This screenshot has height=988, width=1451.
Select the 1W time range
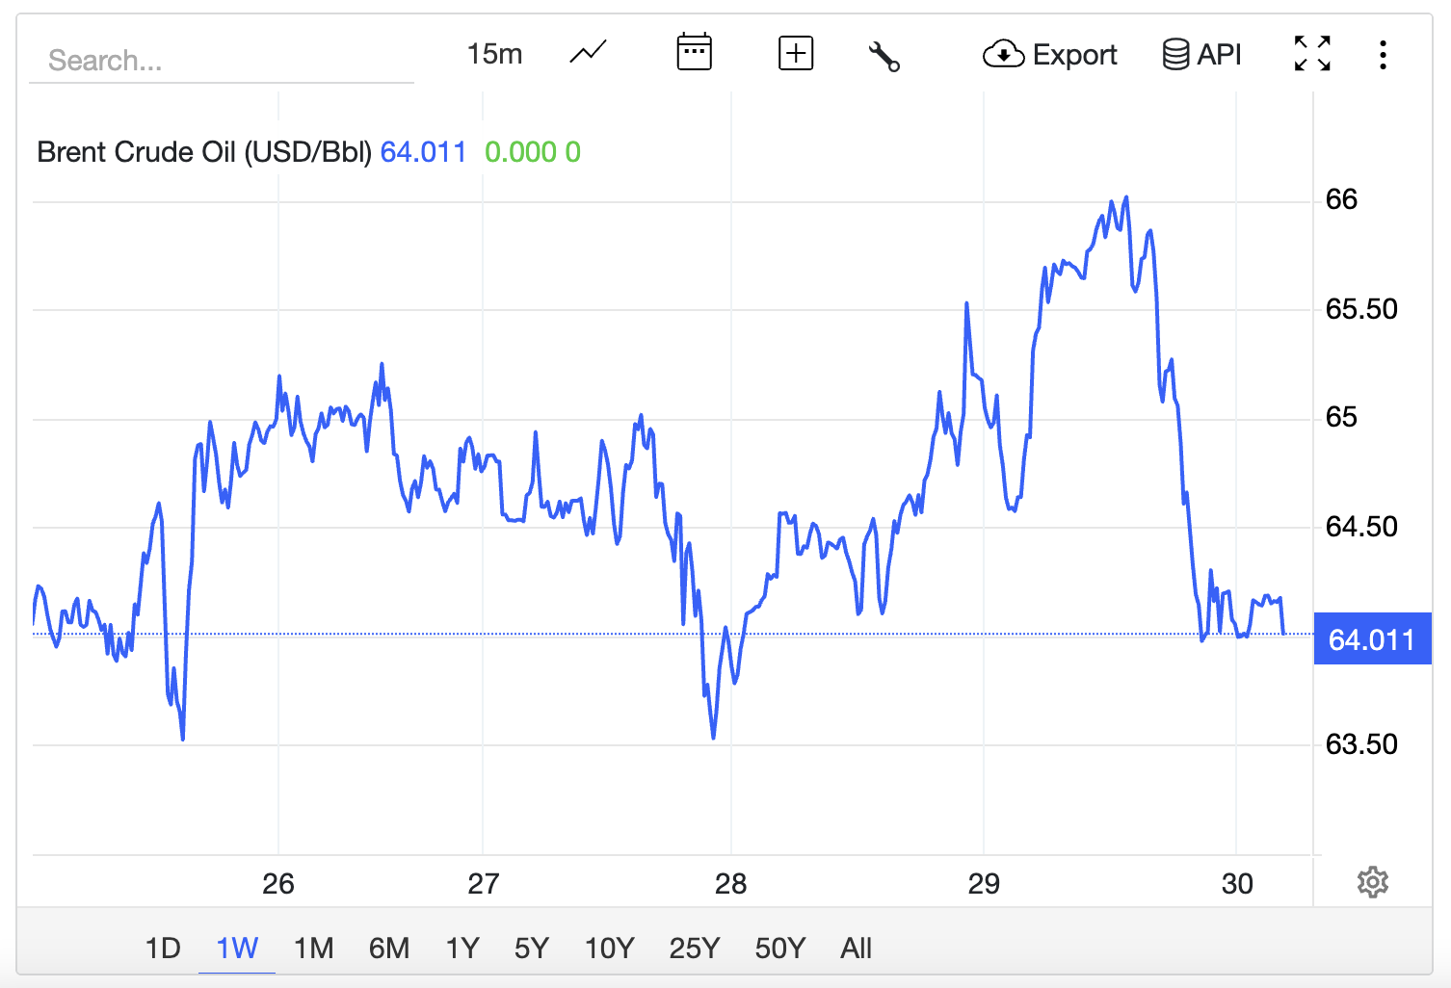[x=237, y=949]
